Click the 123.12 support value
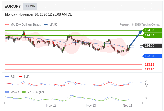The image size is (164, 111). coord(150,64)
